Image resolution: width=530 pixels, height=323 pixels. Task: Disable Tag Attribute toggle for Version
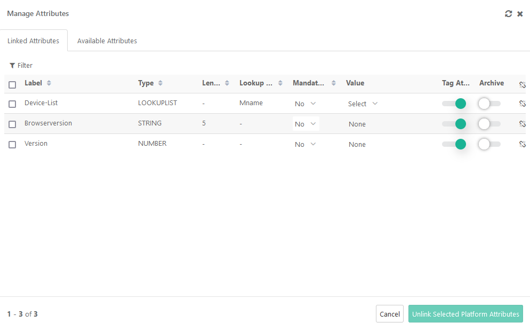pyautogui.click(x=455, y=144)
